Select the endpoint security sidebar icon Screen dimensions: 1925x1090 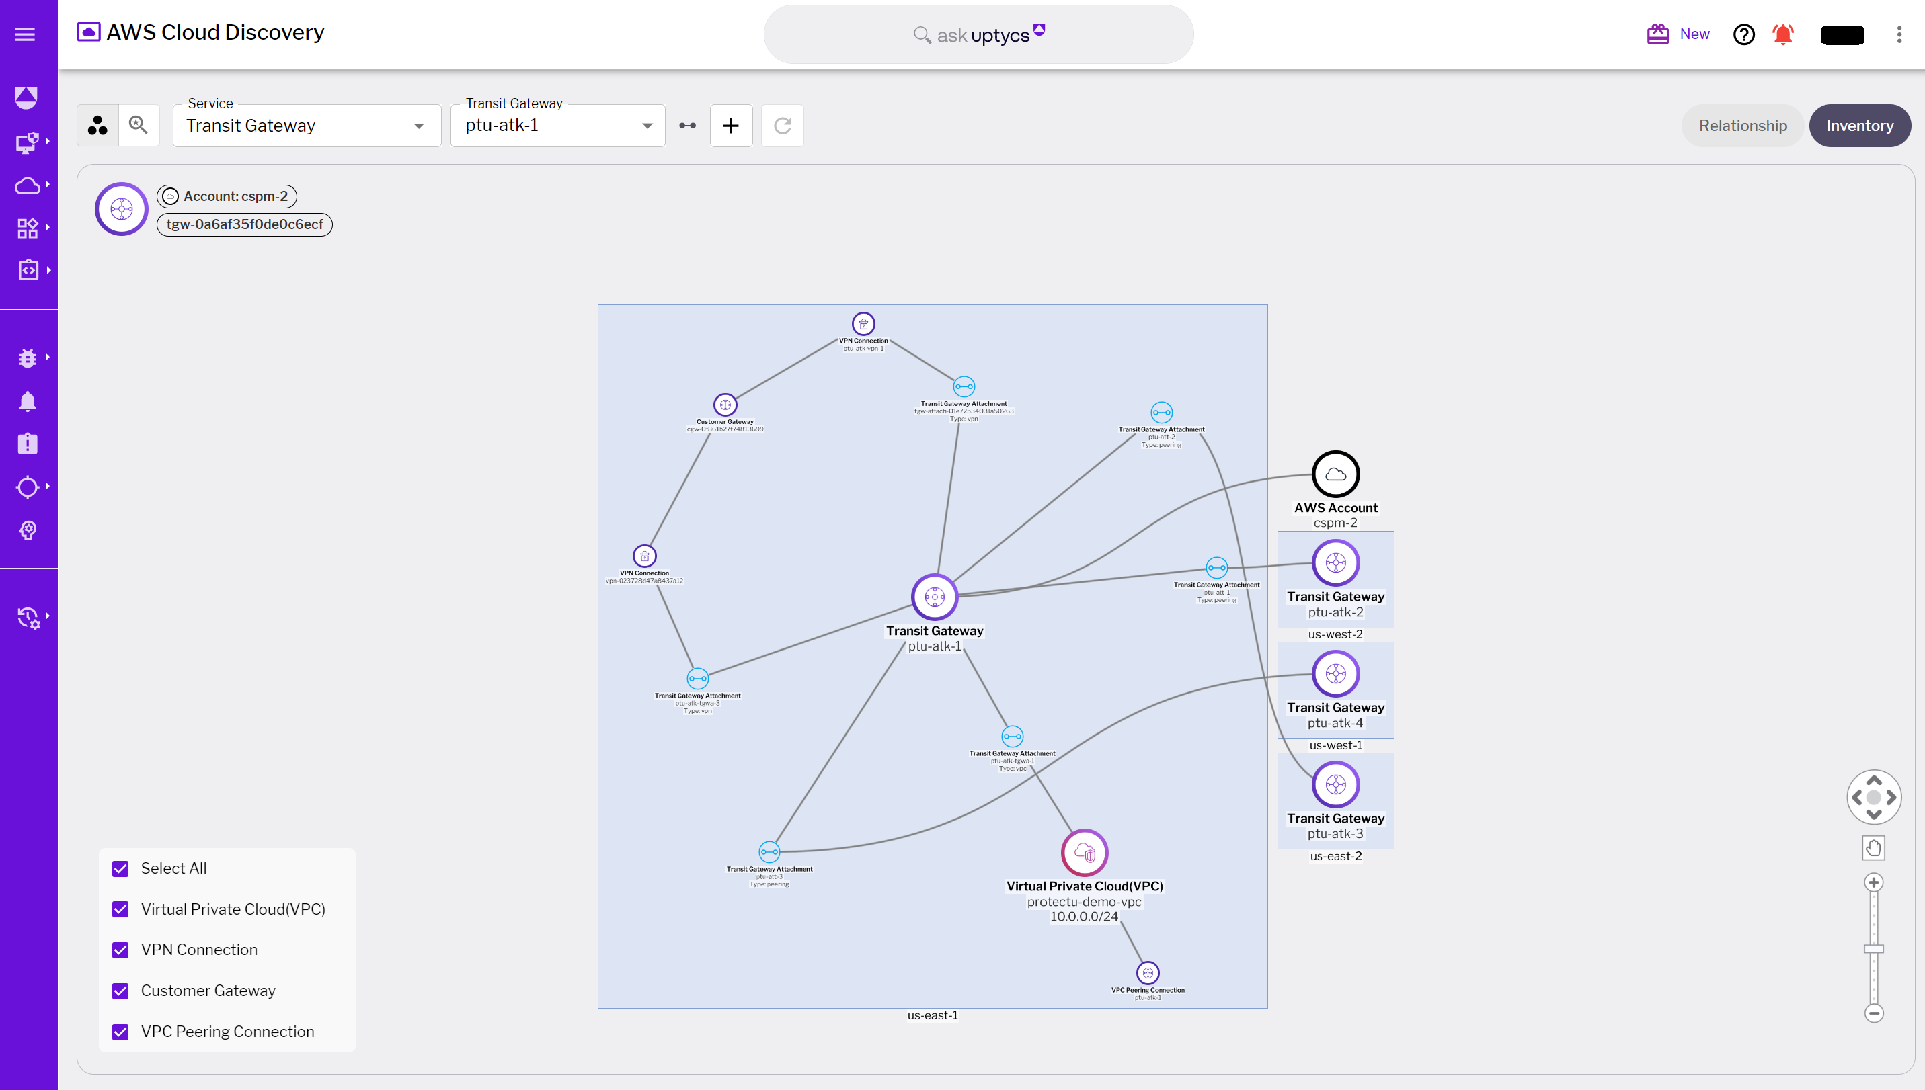click(28, 142)
